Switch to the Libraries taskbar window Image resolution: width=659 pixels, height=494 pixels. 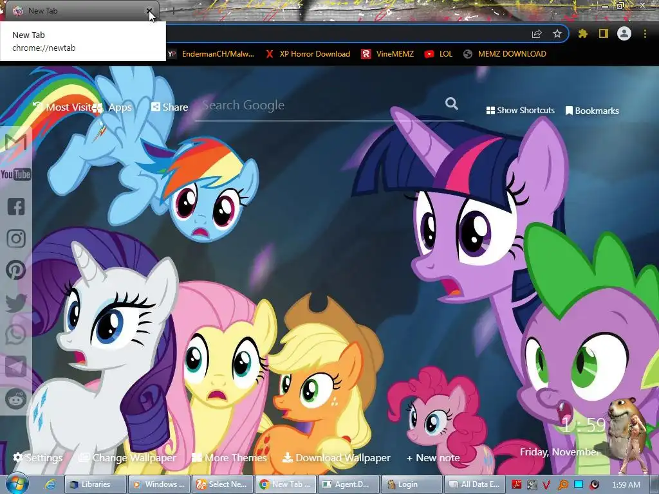(x=95, y=484)
